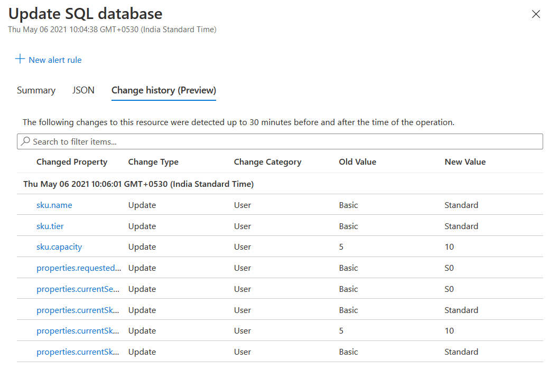Click the Change Category column header

coord(267,162)
